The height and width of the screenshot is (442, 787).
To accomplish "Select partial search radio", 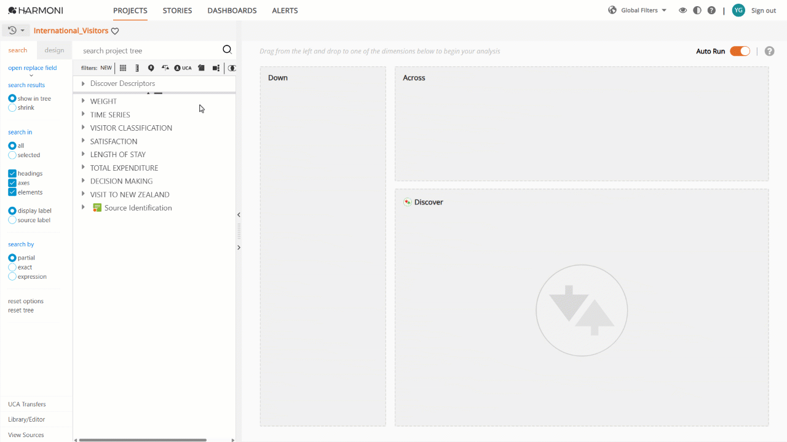I will (12, 258).
